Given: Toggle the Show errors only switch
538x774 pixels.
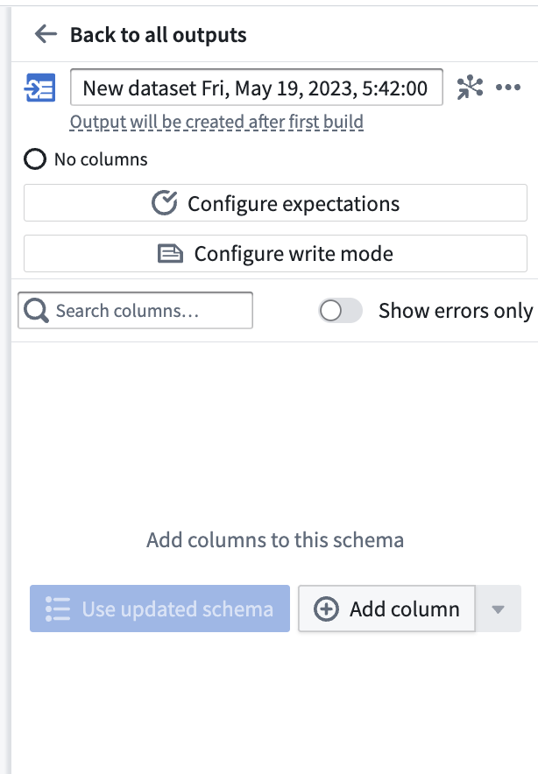Looking at the screenshot, I should pos(340,311).
